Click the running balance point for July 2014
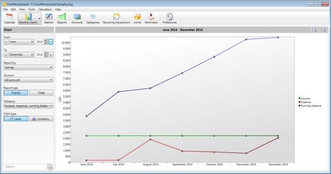This screenshot has height=174, width=331. [118, 92]
